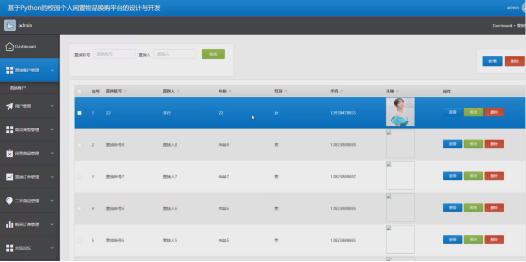Click the blue 新增 add button
This screenshot has height=262, width=526.
(493, 61)
